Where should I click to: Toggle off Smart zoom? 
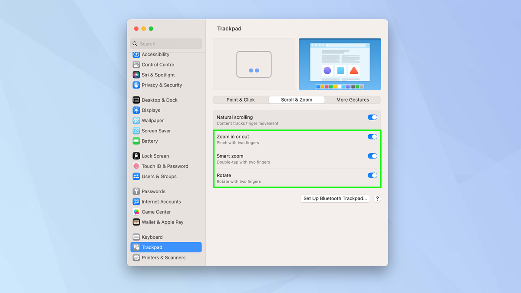372,156
